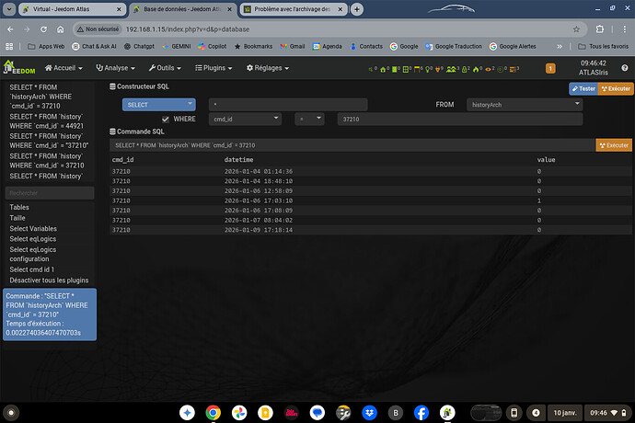635x423 pixels.
Task: Click the browser home icon
Action: click(60, 29)
